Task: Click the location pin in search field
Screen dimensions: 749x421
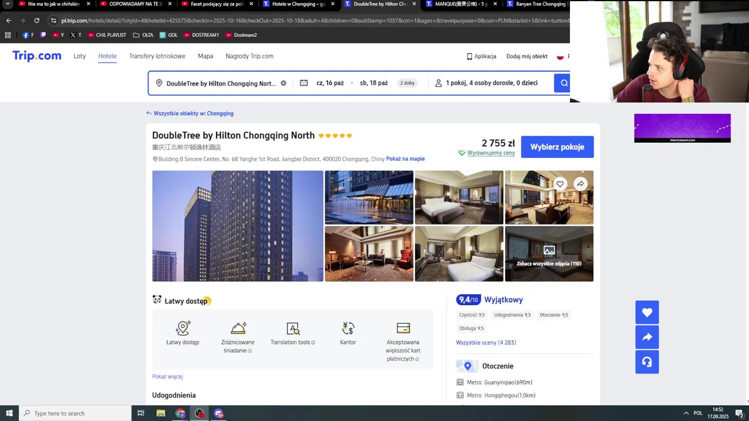Action: tap(159, 83)
